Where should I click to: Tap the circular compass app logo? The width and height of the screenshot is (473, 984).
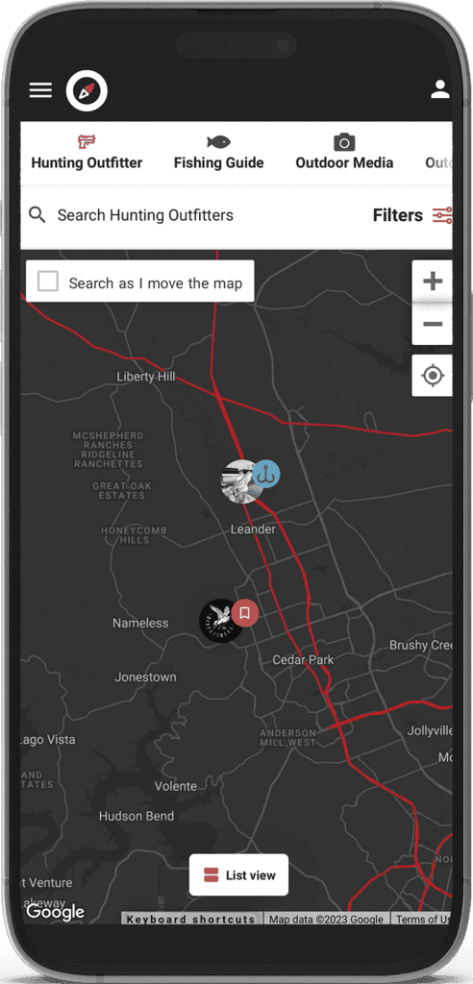(87, 91)
